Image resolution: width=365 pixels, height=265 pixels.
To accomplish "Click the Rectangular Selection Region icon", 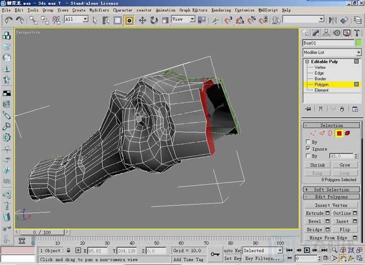I will click(x=118, y=20).
